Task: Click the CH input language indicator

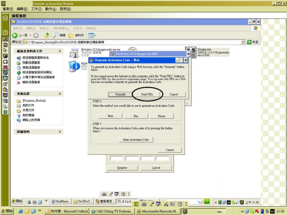Action: pyautogui.click(x=136, y=204)
